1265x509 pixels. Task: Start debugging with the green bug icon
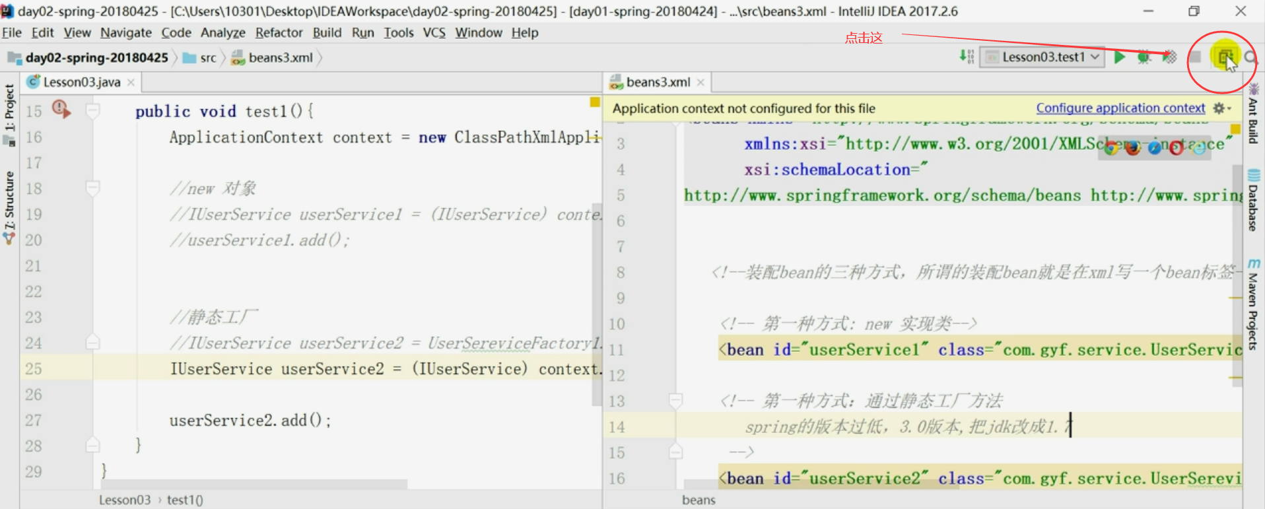(x=1144, y=57)
